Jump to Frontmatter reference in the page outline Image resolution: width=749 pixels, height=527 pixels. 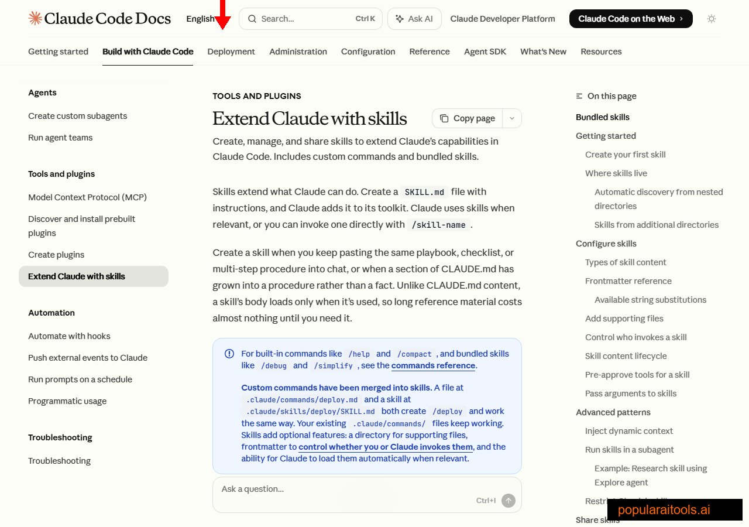click(x=628, y=280)
